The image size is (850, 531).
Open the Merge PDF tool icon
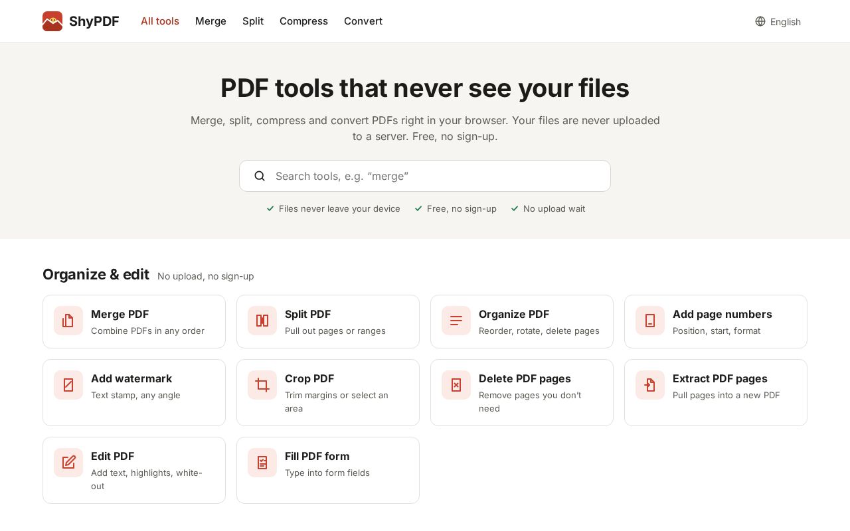tap(68, 321)
